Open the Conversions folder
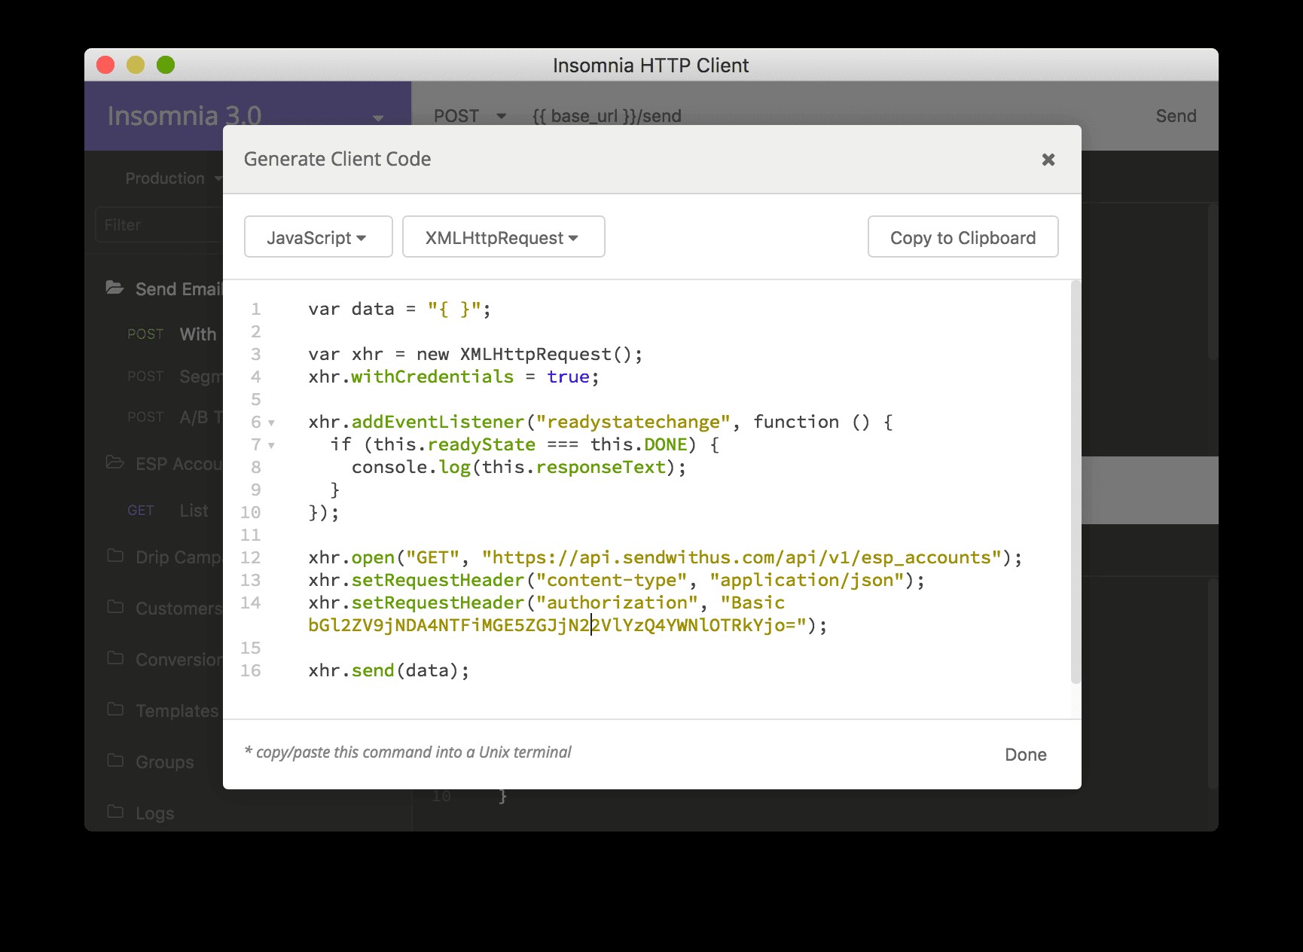 coord(179,660)
